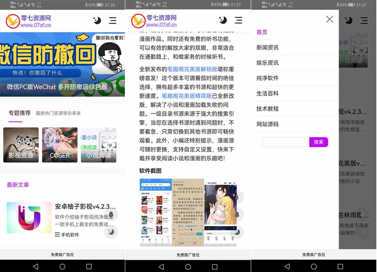Click the purple 搜索 button

[318, 142]
